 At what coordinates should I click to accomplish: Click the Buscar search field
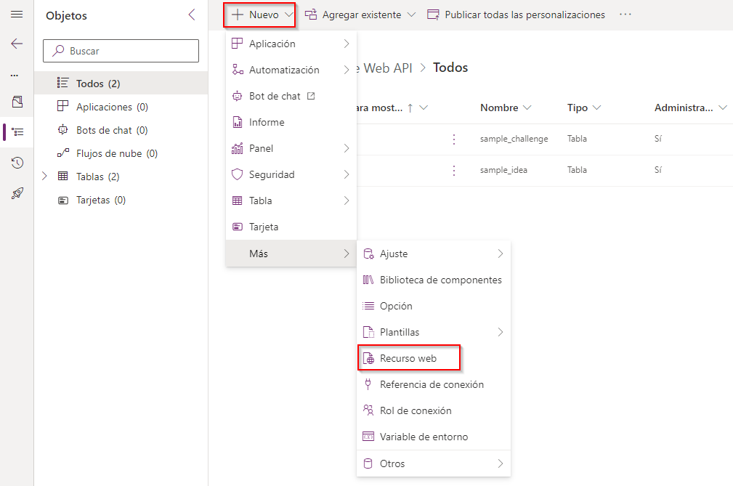(121, 51)
